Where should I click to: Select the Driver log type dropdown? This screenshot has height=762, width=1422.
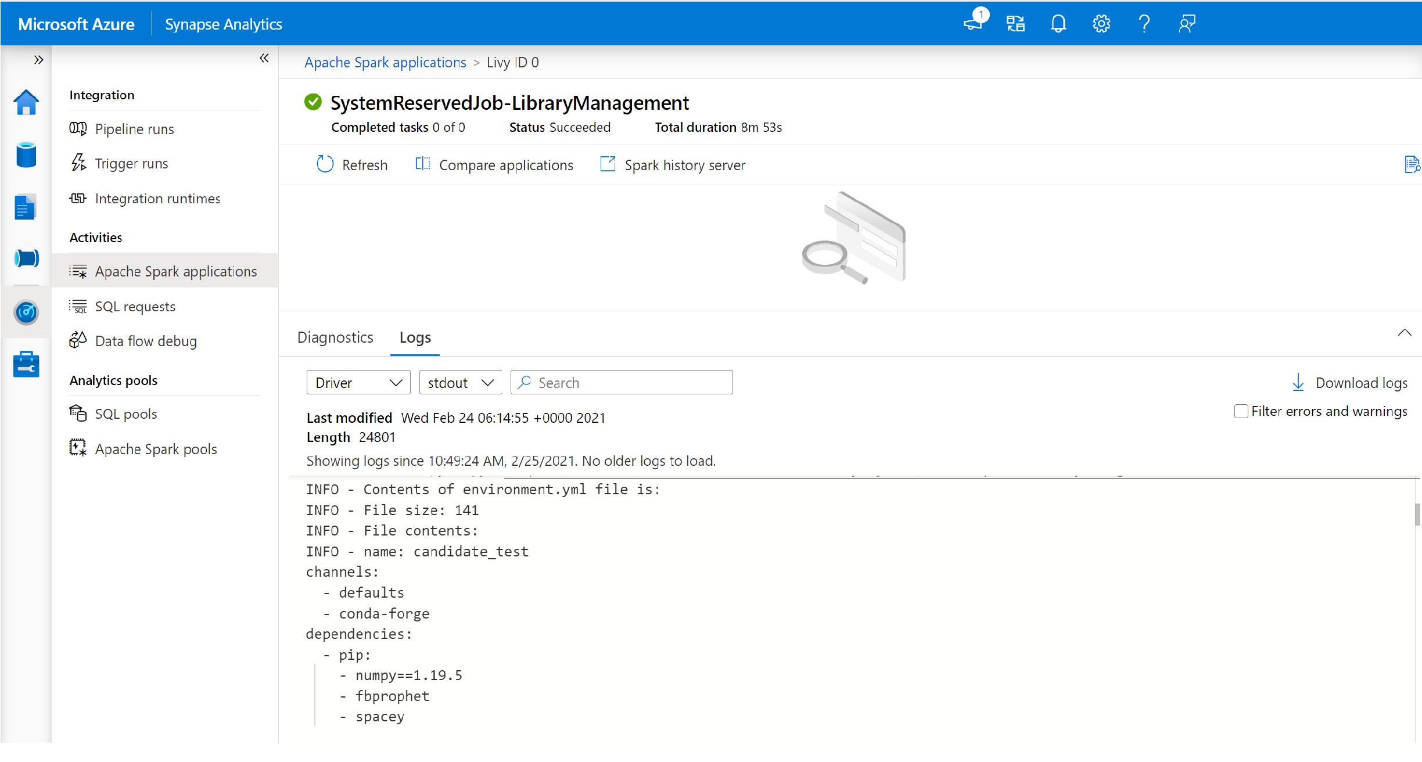pyautogui.click(x=357, y=382)
